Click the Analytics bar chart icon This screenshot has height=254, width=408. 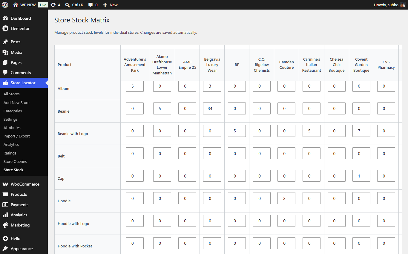click(x=5, y=215)
